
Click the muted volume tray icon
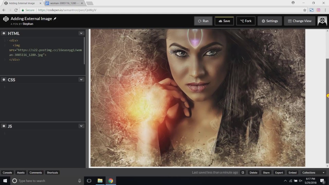300,181
